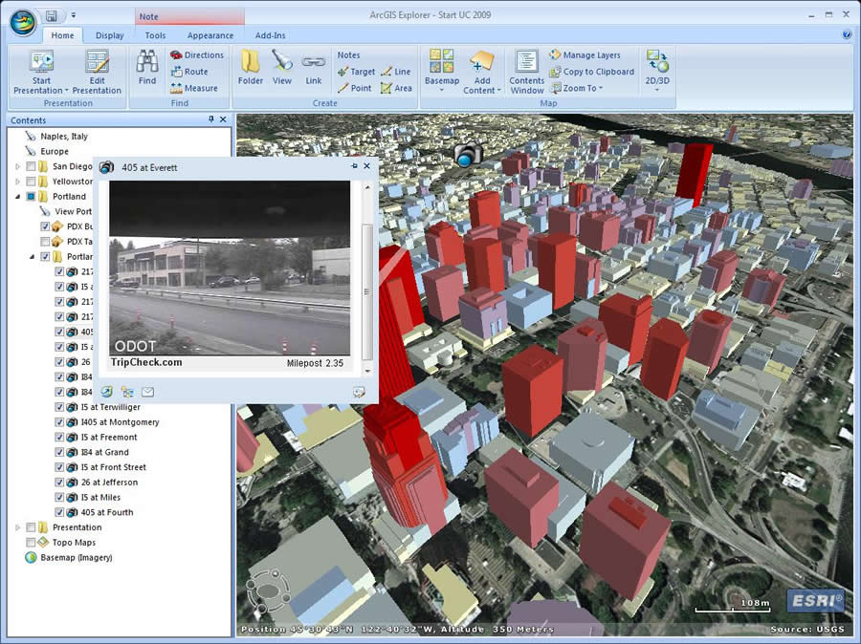The width and height of the screenshot is (861, 644).
Task: Switch to the Display ribbon tab
Action: 109,35
